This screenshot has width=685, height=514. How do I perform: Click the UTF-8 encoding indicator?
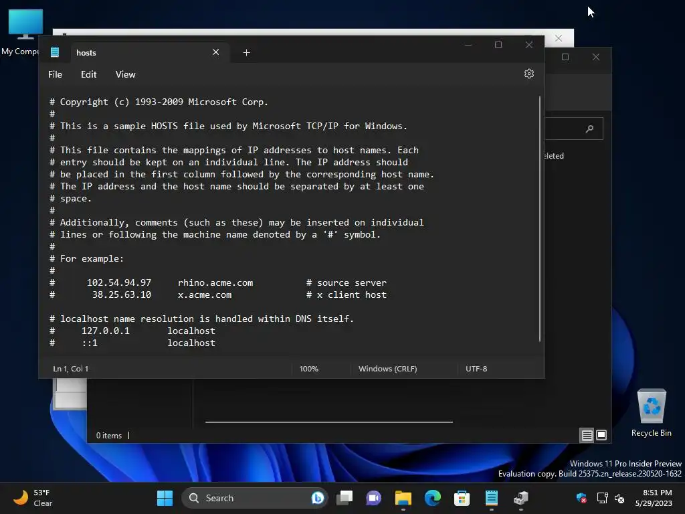(x=476, y=369)
